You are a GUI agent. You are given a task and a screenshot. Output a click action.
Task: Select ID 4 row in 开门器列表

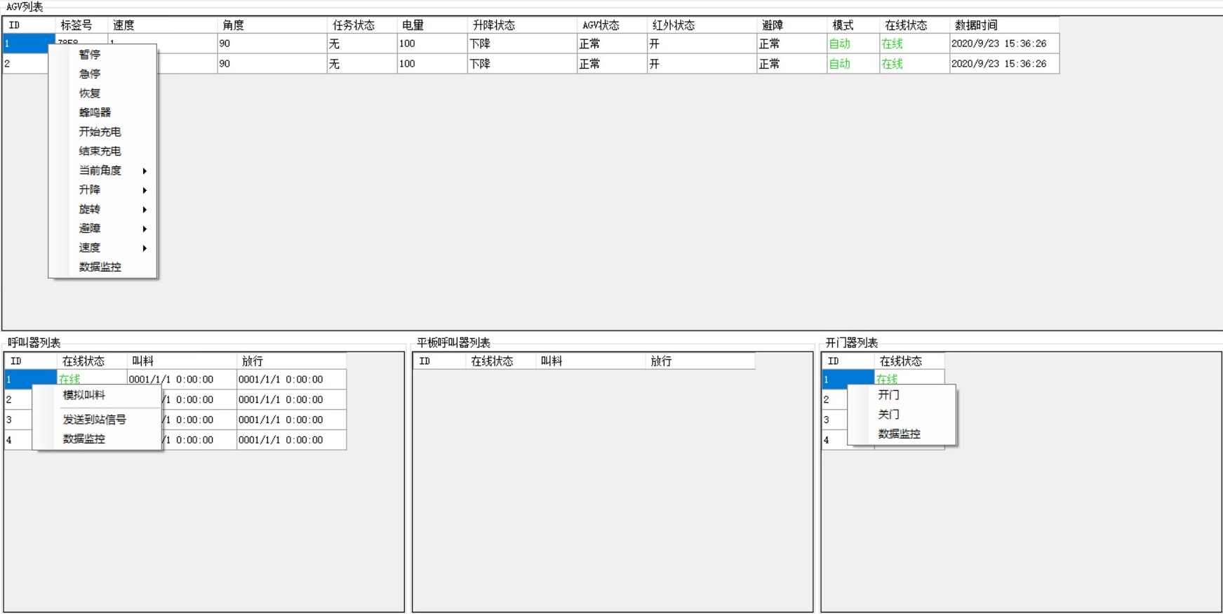[835, 440]
